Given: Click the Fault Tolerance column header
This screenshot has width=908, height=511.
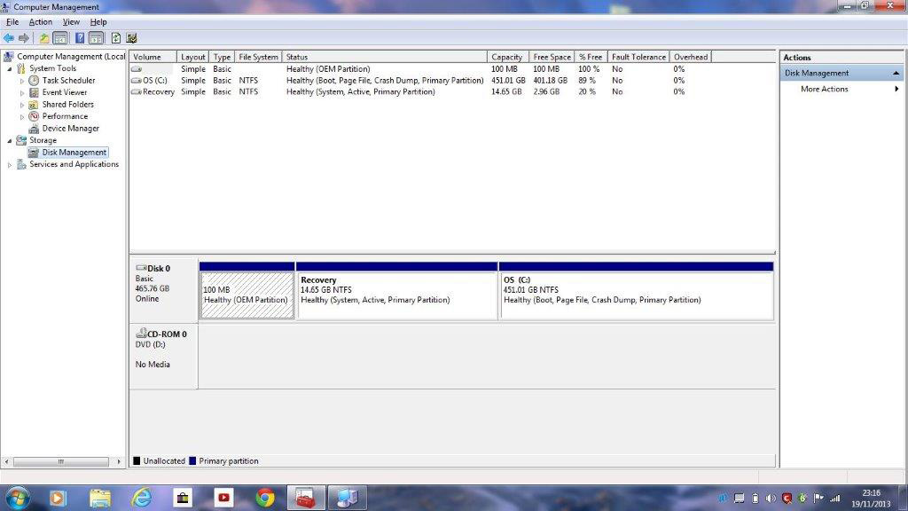Looking at the screenshot, I should (638, 57).
